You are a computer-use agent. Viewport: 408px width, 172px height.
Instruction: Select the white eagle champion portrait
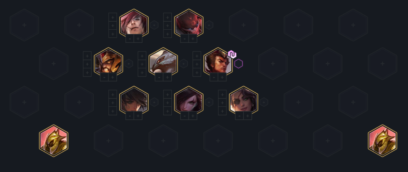tap(163, 62)
